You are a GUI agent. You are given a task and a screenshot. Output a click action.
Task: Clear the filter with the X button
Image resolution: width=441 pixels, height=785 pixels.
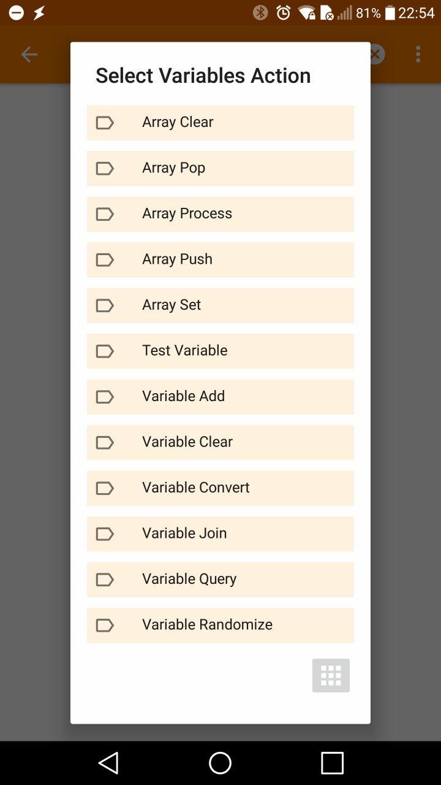376,55
